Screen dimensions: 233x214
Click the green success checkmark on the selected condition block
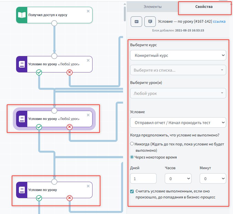39,127
